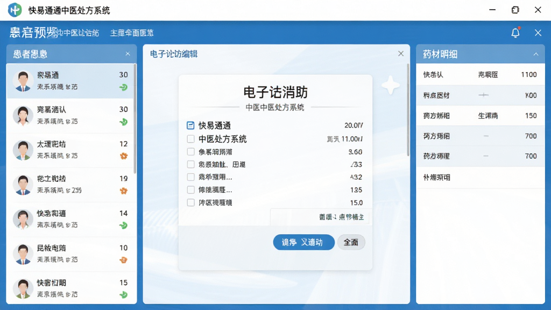Close the 患者 left panel
The image size is (551, 310).
tap(128, 54)
